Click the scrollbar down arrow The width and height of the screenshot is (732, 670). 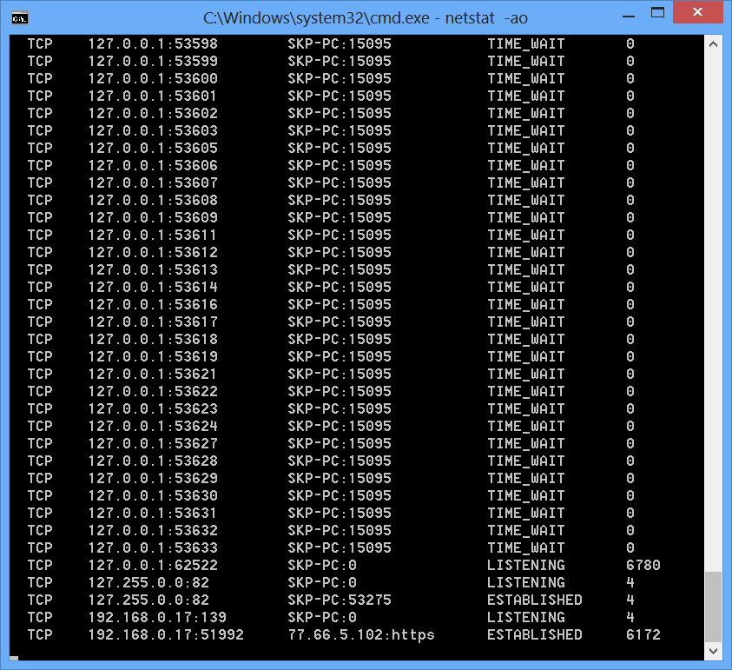point(713,651)
